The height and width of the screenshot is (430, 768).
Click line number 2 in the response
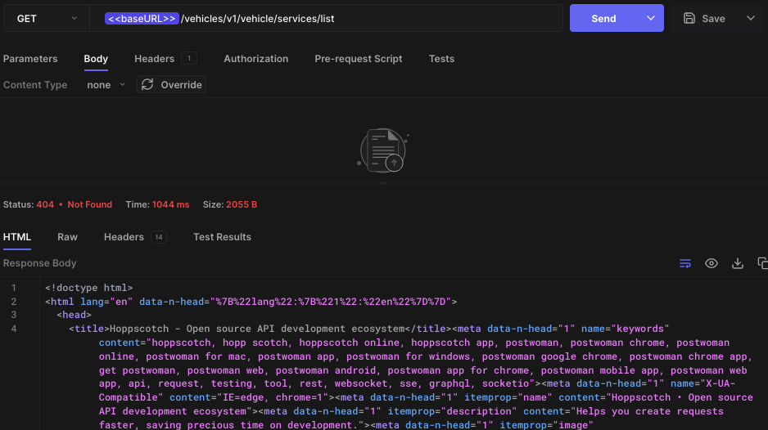pos(14,302)
